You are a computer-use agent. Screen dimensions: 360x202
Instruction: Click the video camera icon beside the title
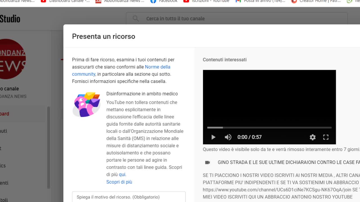pos(208,162)
